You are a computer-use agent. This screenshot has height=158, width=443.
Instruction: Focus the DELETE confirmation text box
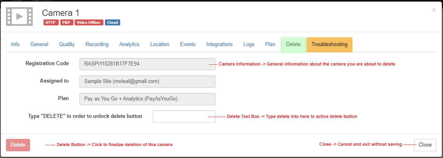tap(184, 116)
